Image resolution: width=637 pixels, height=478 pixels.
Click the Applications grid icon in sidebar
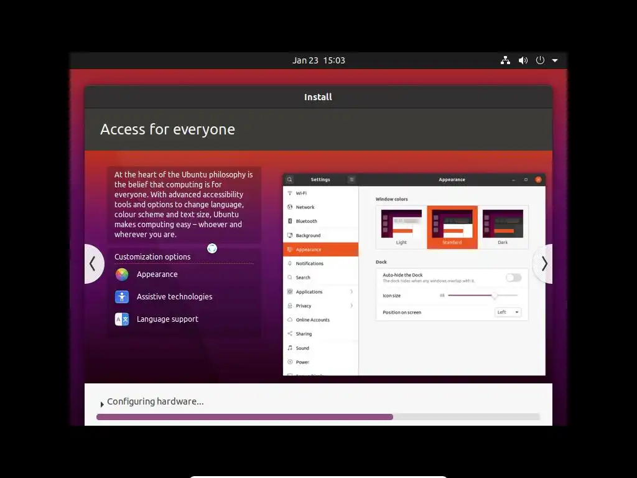pyautogui.click(x=290, y=292)
